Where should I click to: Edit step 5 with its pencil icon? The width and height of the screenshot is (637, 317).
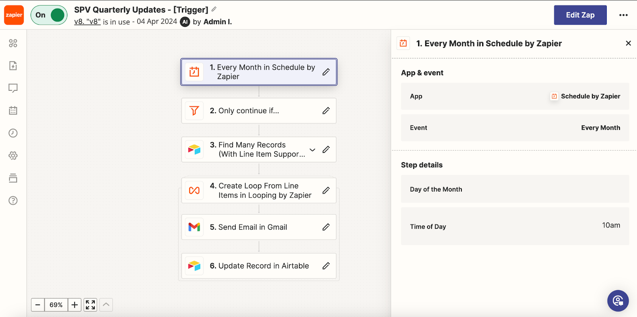tap(326, 227)
